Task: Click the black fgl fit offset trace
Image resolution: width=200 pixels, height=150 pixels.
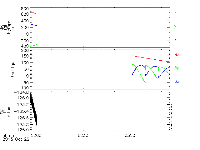Action: click(x=33, y=109)
